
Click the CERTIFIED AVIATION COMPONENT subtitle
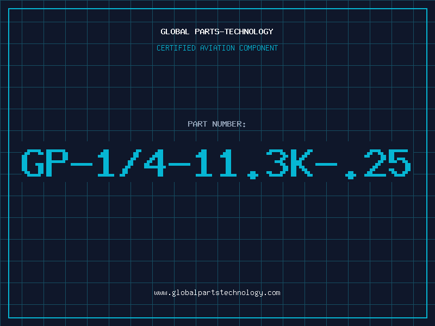[217, 48]
